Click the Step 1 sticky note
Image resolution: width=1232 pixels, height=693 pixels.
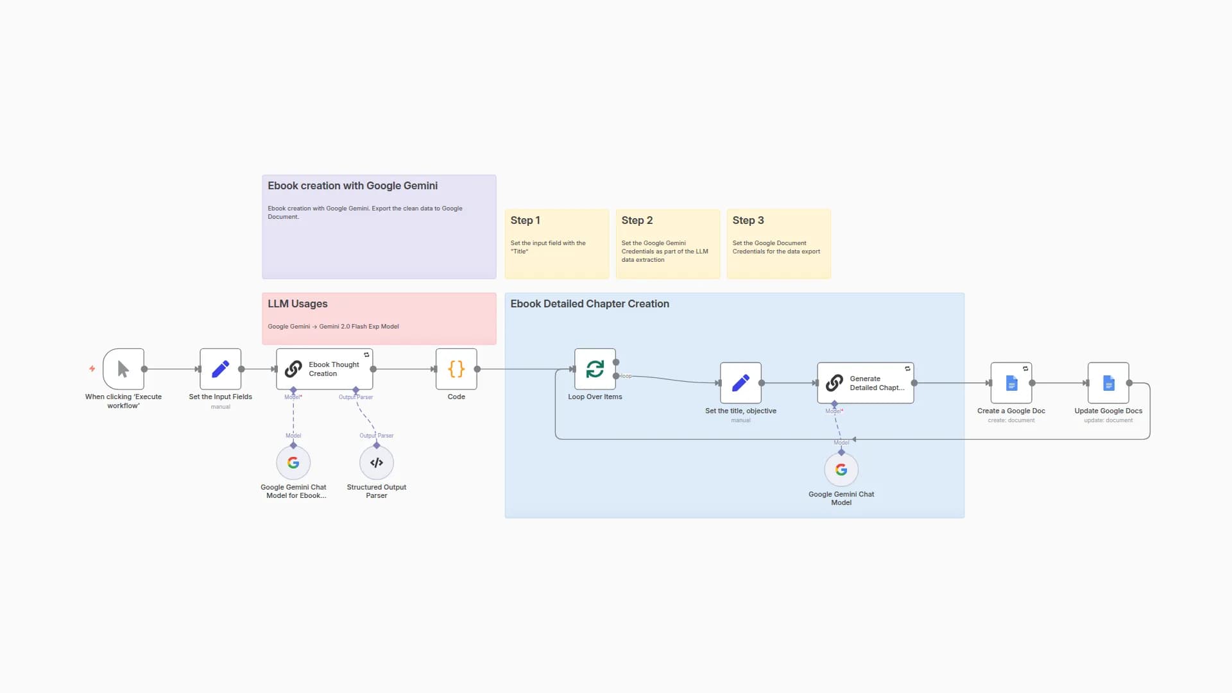(x=556, y=244)
